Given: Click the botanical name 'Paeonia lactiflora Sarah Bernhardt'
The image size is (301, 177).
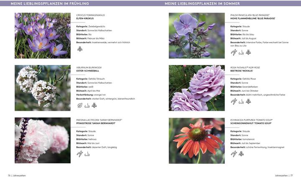Looking at the screenshot, I should click(x=99, y=120).
